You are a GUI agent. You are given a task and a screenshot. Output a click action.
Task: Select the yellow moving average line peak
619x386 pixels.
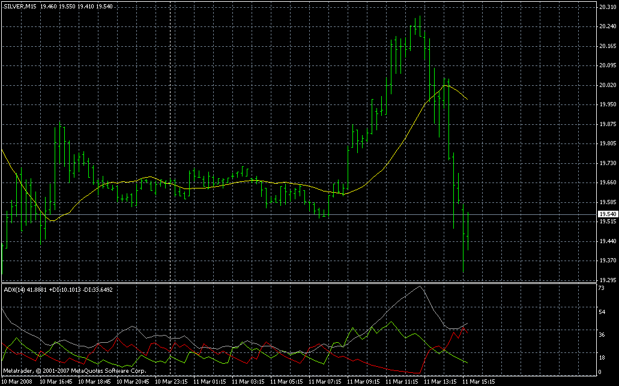(445, 85)
